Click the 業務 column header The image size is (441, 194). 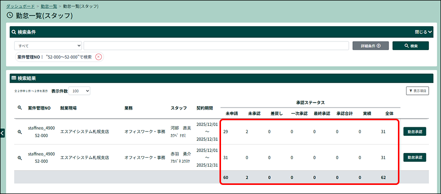[129, 108]
